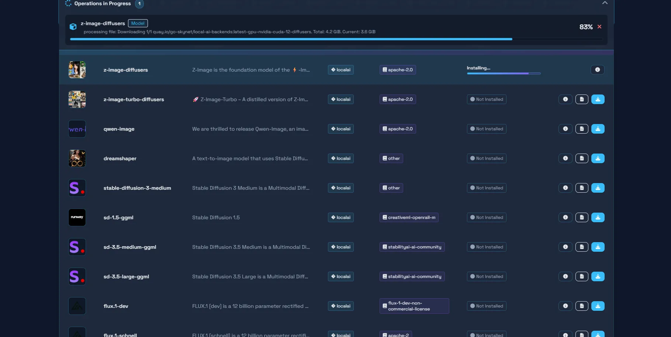671x337 pixels.
Task: Click the Not Installed status for sd-1.5-ggml
Action: [486, 217]
